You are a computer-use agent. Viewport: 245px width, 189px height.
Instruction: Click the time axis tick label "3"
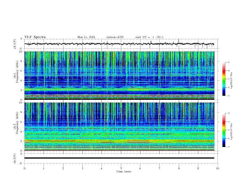(x=82, y=168)
